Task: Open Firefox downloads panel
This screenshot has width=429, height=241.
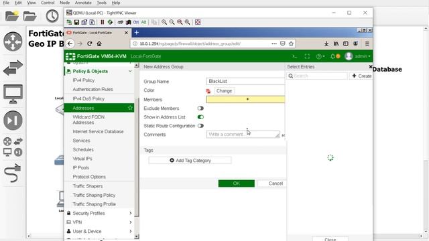Action: pos(326,44)
